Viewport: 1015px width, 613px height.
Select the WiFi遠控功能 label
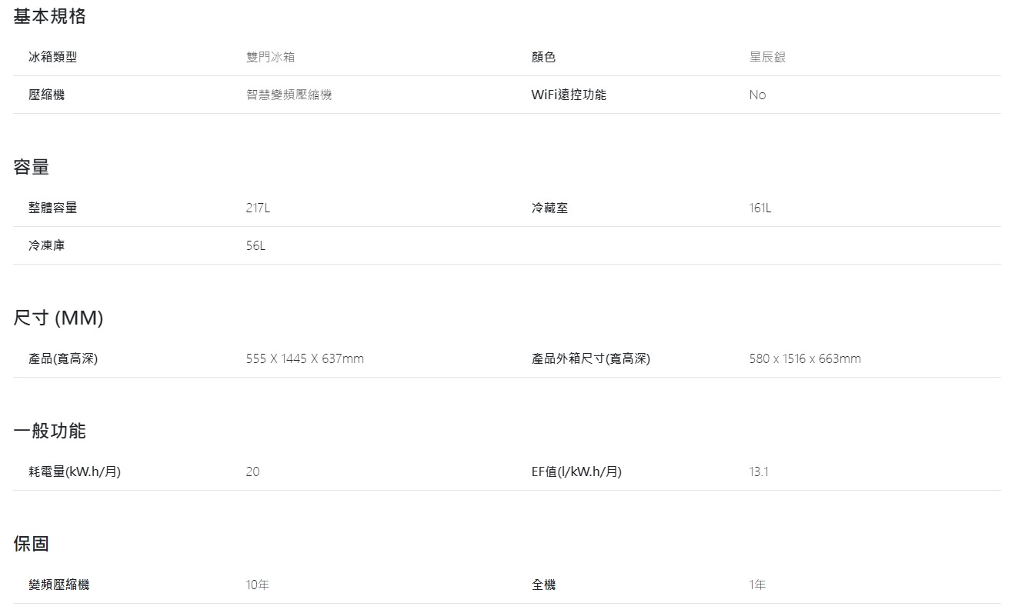point(569,95)
